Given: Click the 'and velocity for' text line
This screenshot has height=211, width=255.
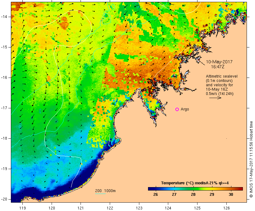Looking at the screenshot, I should coord(219,85).
